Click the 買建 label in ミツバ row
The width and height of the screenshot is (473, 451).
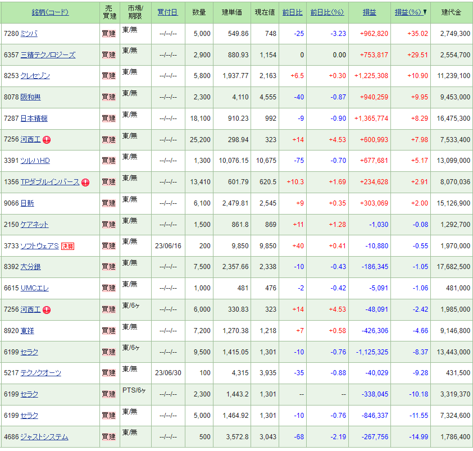(x=108, y=34)
